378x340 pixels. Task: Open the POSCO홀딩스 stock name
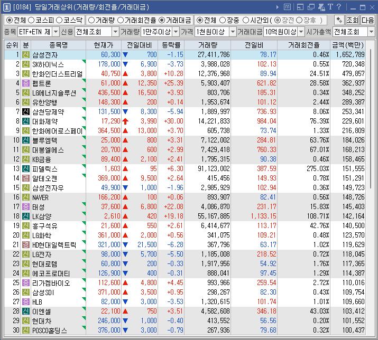[x=50, y=330]
